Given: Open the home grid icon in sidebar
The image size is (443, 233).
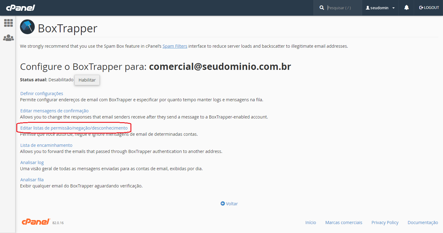Looking at the screenshot, I should coord(8,23).
